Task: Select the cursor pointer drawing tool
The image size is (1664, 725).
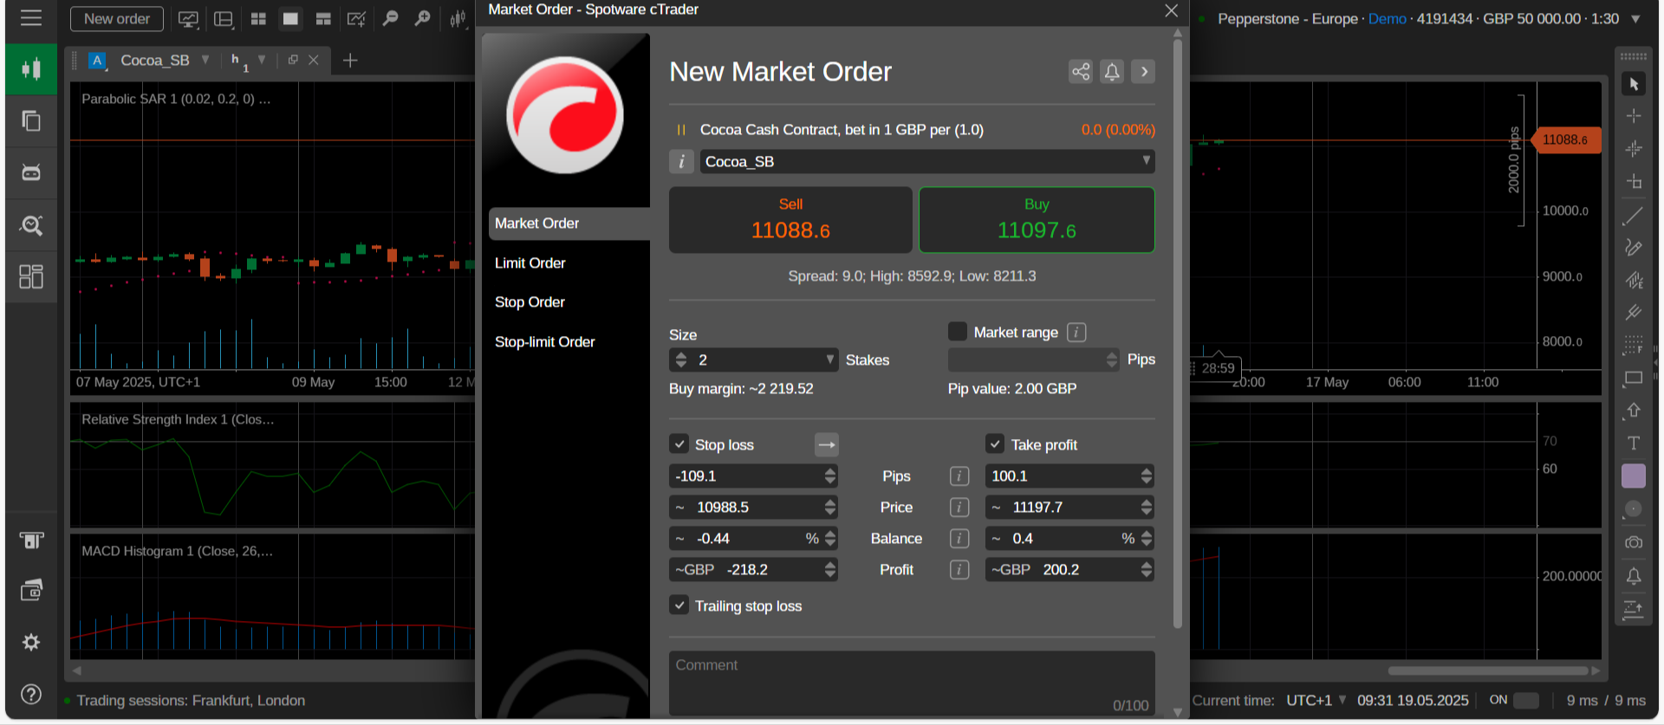Action: point(1634,84)
